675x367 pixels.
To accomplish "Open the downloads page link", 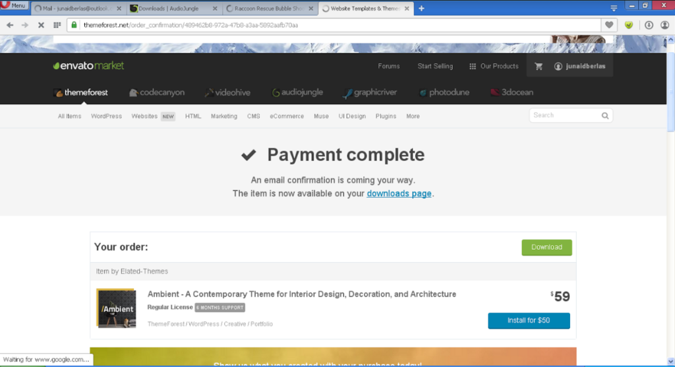I will point(399,194).
